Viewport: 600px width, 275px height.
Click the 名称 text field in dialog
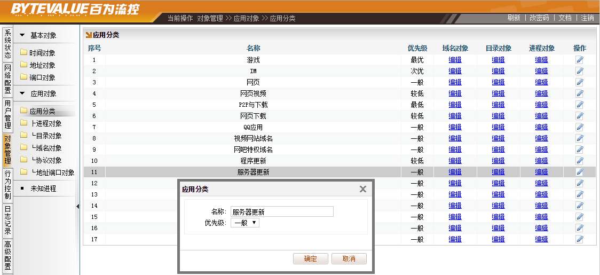282,211
